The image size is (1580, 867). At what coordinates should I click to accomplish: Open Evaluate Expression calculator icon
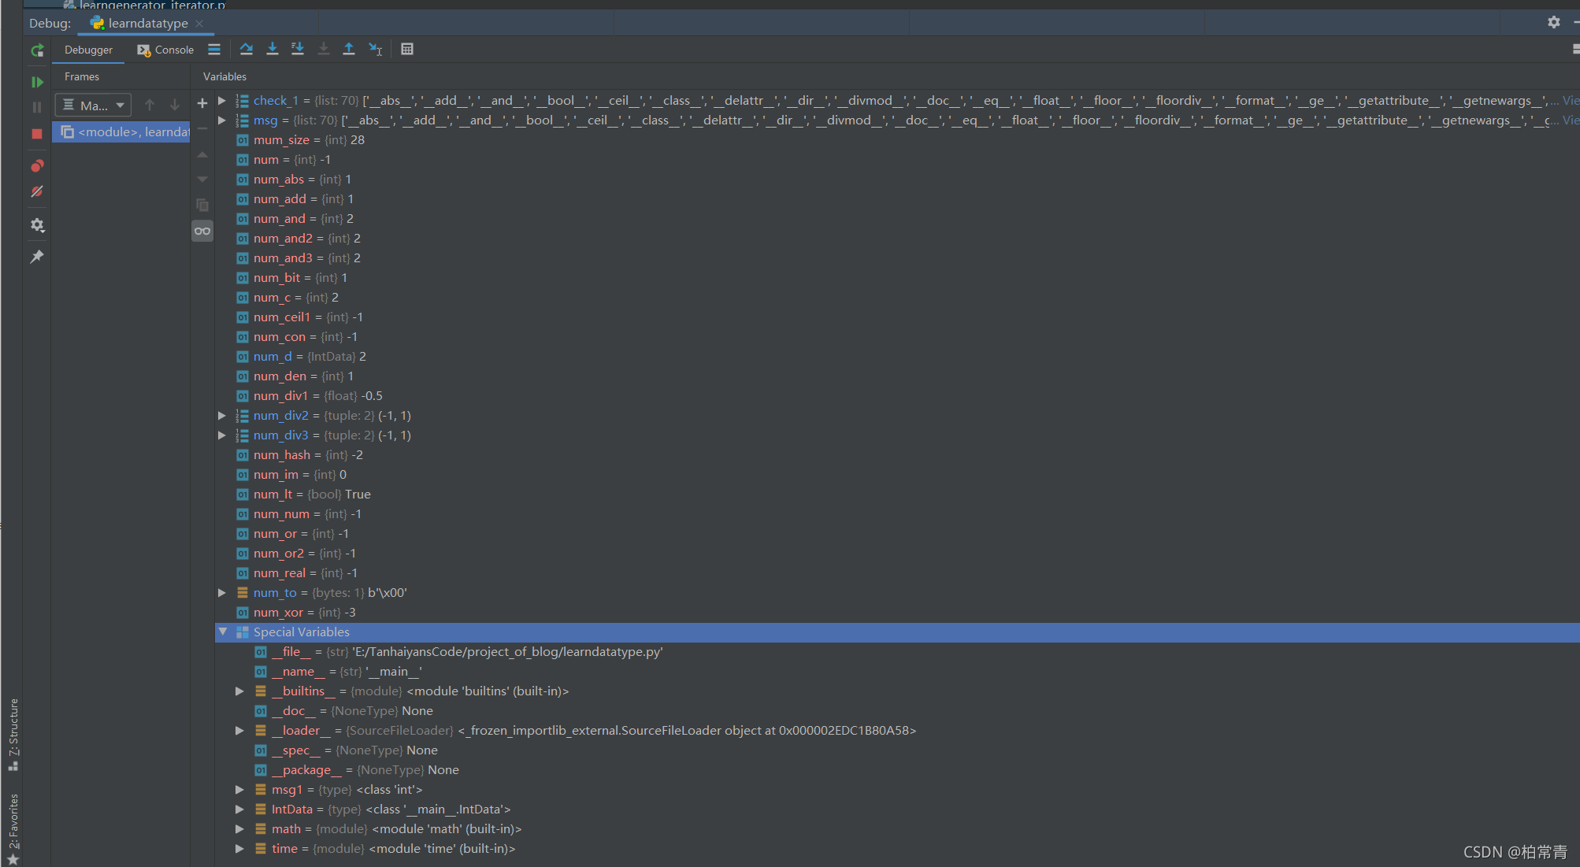click(x=407, y=50)
